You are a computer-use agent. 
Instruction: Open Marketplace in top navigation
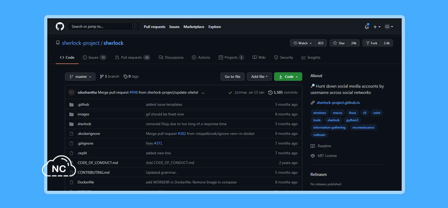(194, 27)
